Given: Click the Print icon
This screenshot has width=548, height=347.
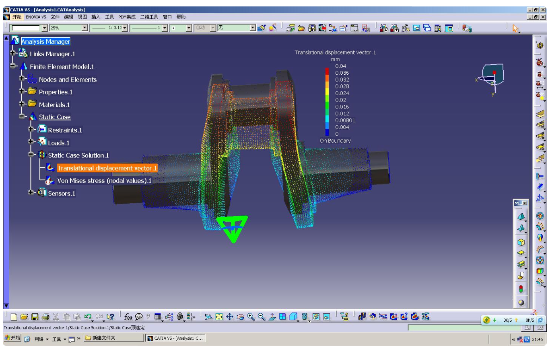Looking at the screenshot, I should (45, 317).
